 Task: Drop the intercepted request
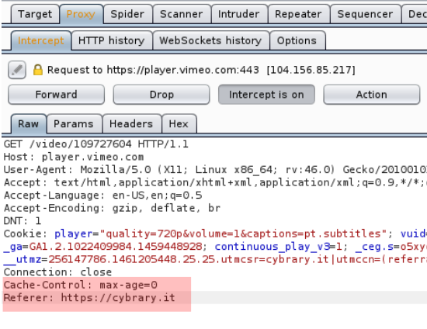point(161,95)
